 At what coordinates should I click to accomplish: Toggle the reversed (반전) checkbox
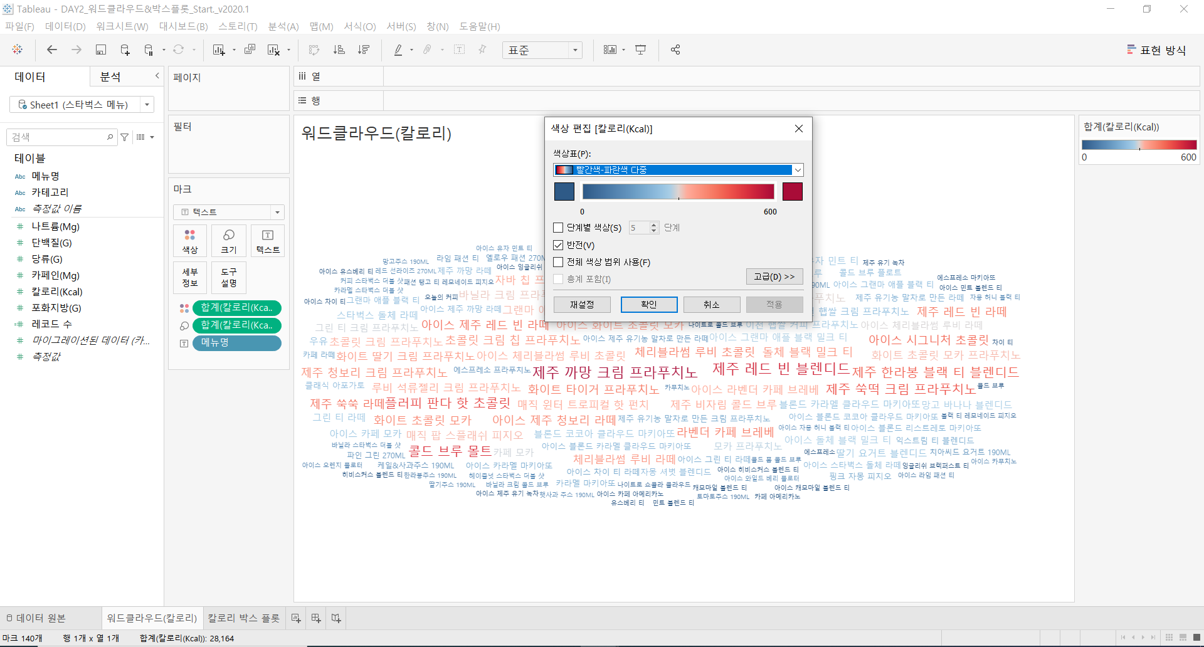click(x=558, y=245)
